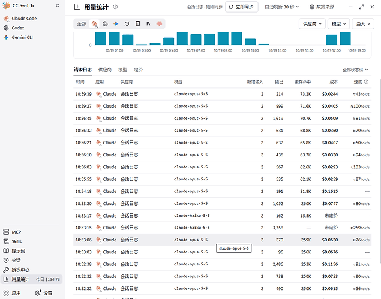Image resolution: width=381 pixels, height=299 pixels.
Task: Click the model name in the 18:53:06 row
Action: (x=191, y=240)
